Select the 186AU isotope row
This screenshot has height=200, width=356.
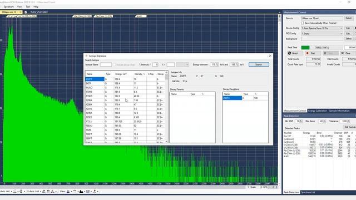pos(125,126)
